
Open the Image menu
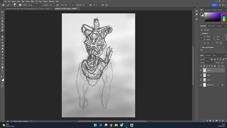13,1
